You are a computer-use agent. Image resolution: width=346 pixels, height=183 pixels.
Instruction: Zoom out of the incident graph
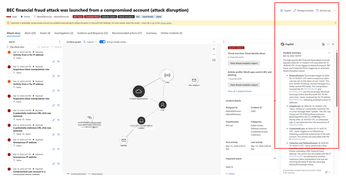click(x=214, y=54)
